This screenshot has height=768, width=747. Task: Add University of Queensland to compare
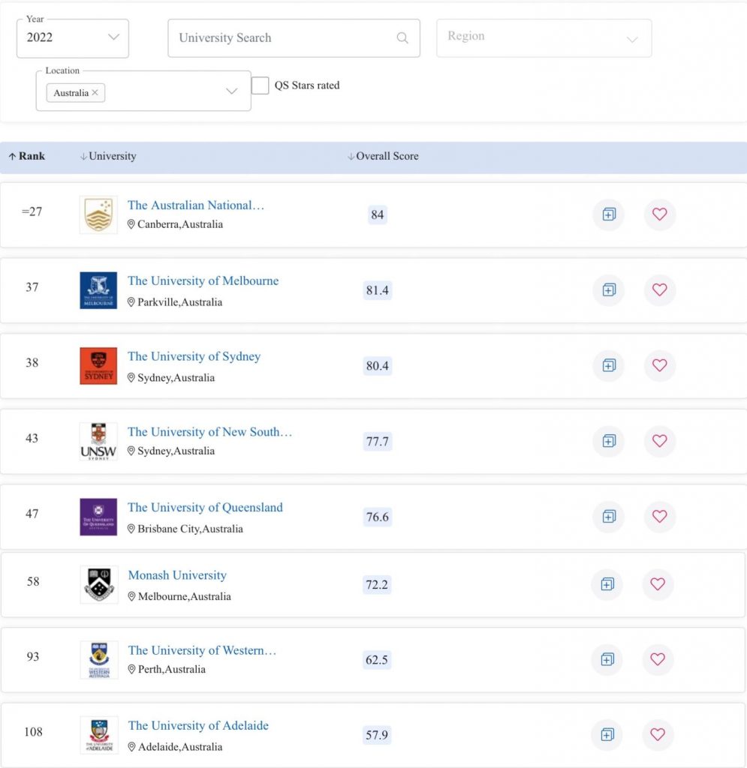[609, 516]
